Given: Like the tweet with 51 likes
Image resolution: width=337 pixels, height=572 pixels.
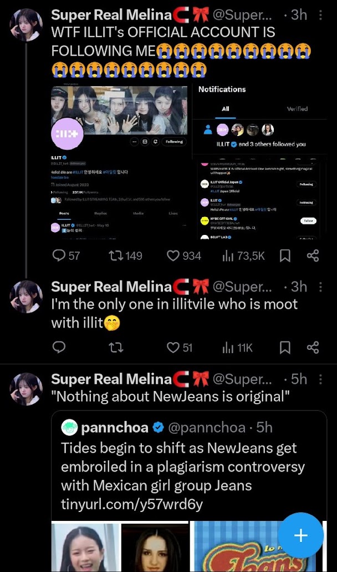Looking at the screenshot, I should tap(173, 348).
